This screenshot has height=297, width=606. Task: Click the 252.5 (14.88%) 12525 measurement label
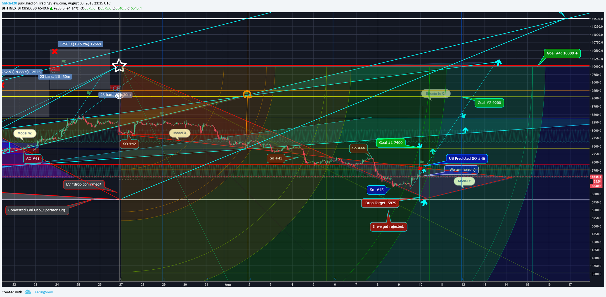pos(22,72)
